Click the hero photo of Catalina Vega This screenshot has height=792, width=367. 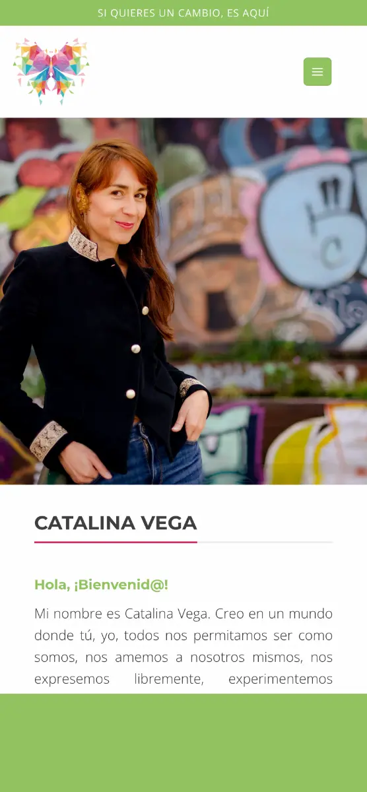click(183, 301)
